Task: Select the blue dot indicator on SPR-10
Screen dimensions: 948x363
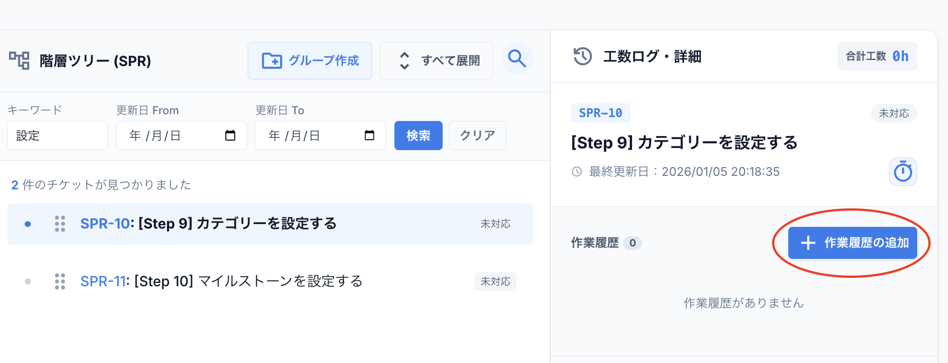Action: pyautogui.click(x=28, y=224)
